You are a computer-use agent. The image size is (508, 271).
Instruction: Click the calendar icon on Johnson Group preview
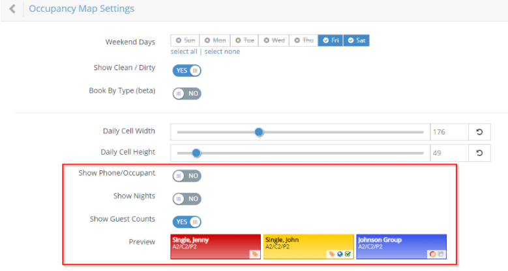pyautogui.click(x=440, y=254)
